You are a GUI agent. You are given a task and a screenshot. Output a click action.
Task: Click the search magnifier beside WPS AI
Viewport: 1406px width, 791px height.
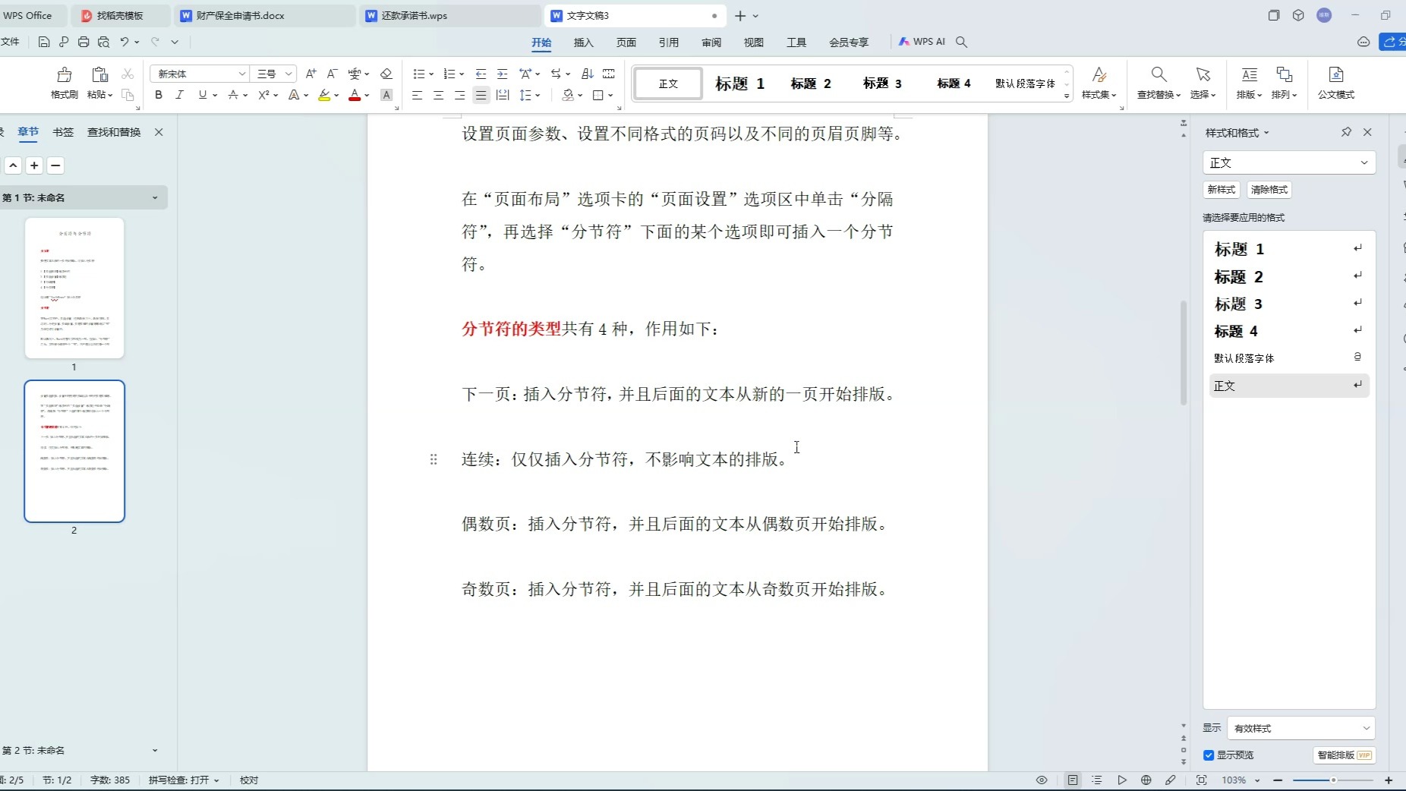(961, 42)
